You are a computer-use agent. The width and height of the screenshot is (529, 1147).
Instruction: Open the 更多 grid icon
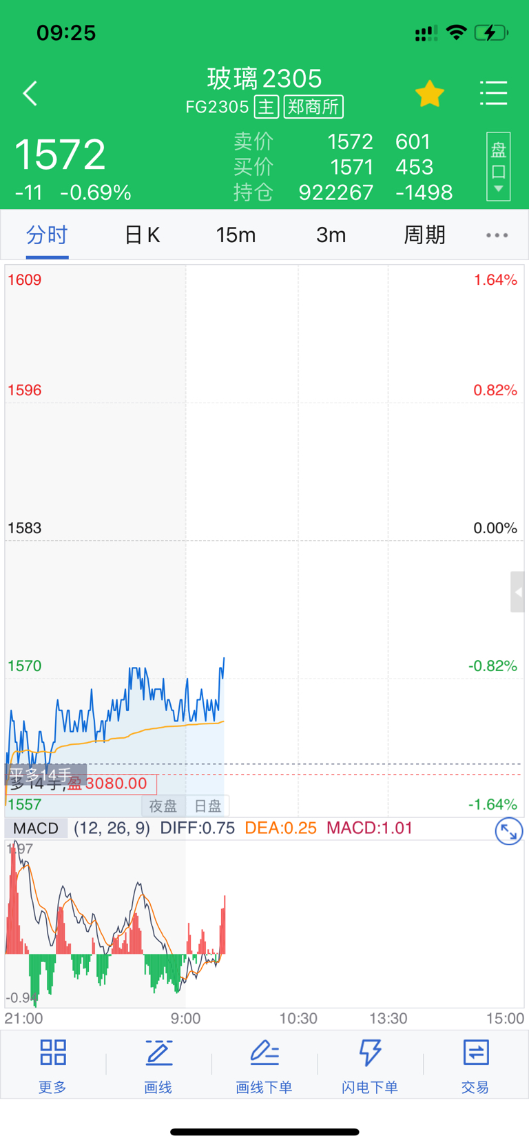point(53,1066)
